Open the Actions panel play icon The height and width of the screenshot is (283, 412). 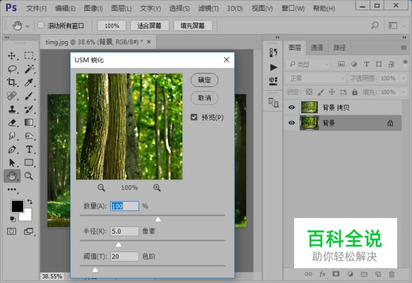pyautogui.click(x=273, y=67)
